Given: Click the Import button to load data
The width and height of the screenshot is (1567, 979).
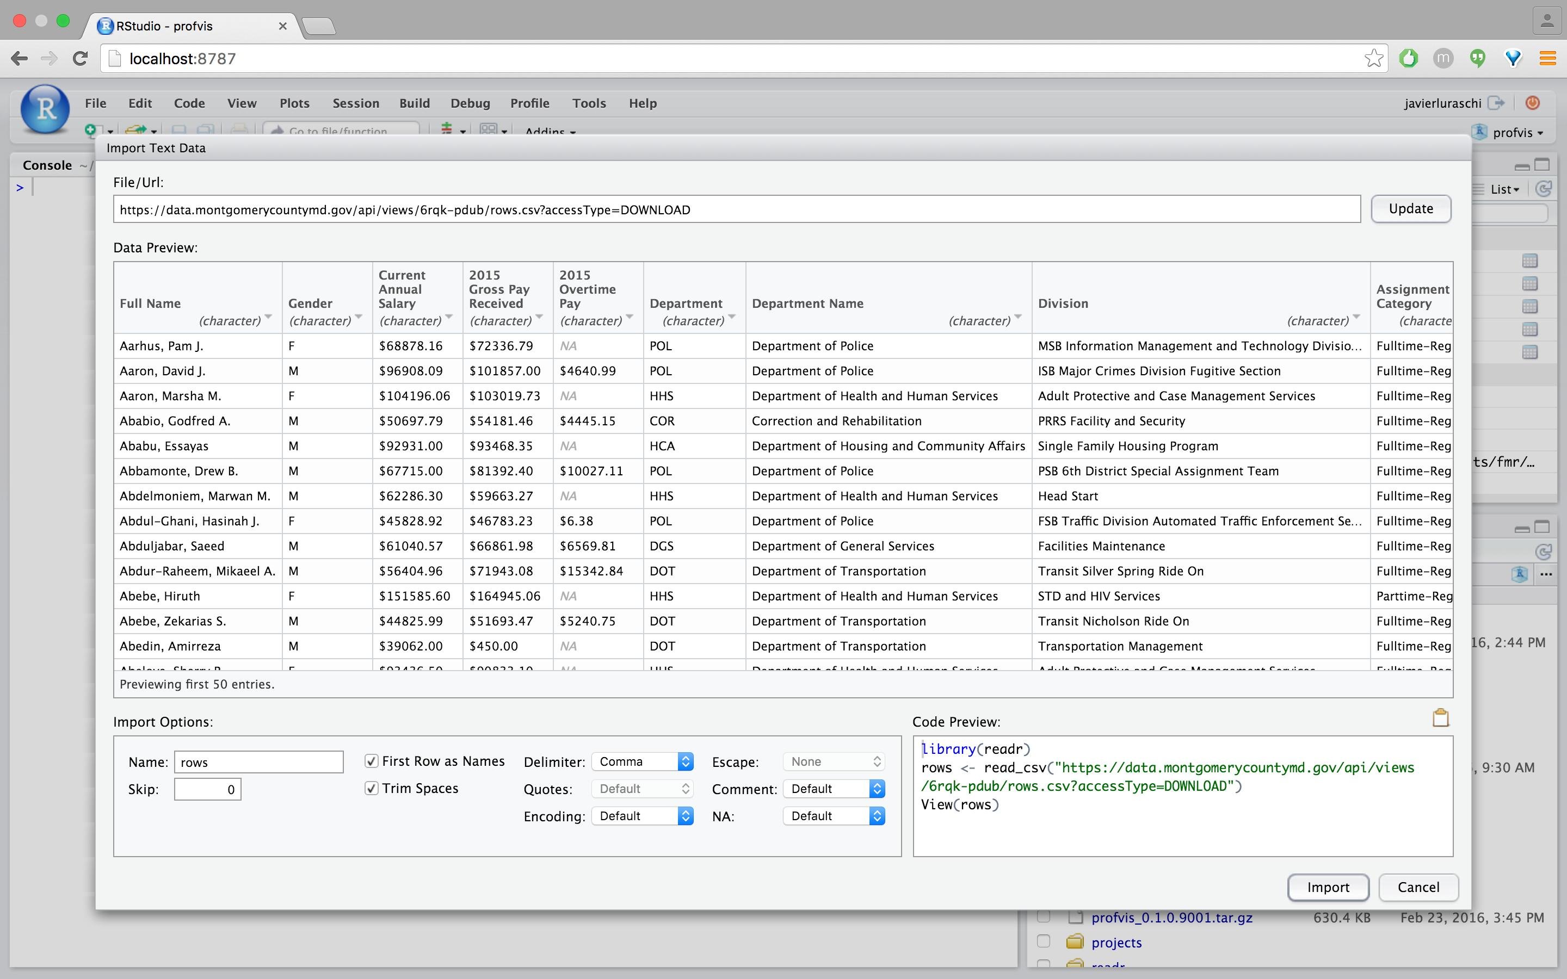Looking at the screenshot, I should pos(1328,887).
